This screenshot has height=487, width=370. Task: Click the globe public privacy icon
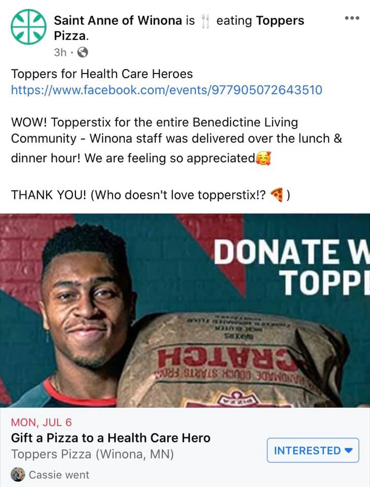[82, 52]
